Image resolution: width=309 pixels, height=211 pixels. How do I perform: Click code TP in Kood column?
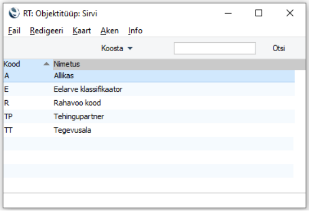8,116
